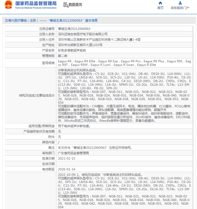Select the 管理类别 label cell

coord(30,56)
